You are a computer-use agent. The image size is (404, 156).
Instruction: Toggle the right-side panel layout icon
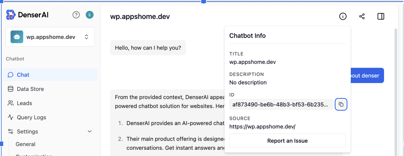381,16
